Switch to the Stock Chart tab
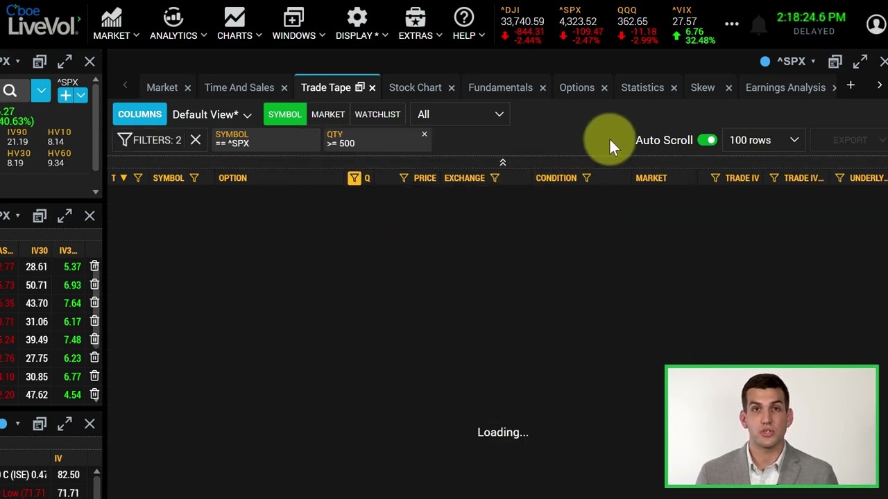888x499 pixels. (x=415, y=87)
